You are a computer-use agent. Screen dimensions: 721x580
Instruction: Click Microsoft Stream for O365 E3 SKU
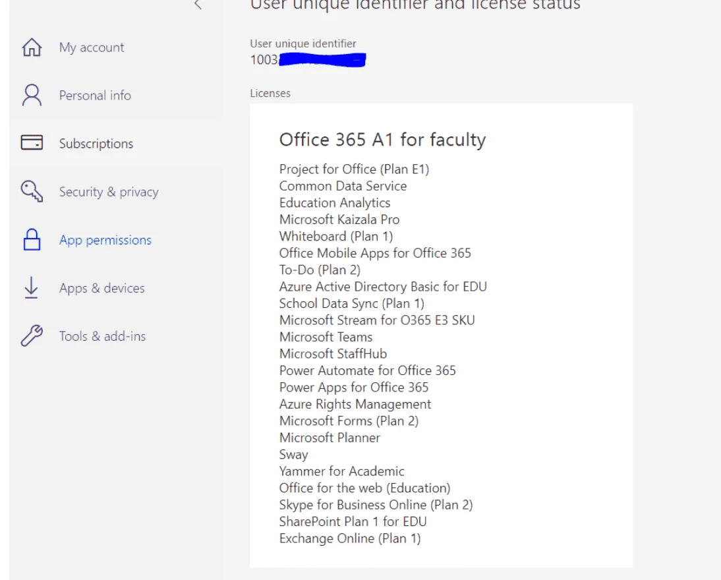tap(377, 320)
